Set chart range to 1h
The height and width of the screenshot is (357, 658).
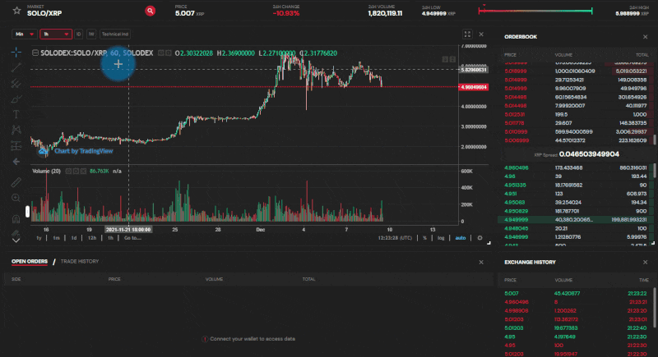(x=110, y=238)
